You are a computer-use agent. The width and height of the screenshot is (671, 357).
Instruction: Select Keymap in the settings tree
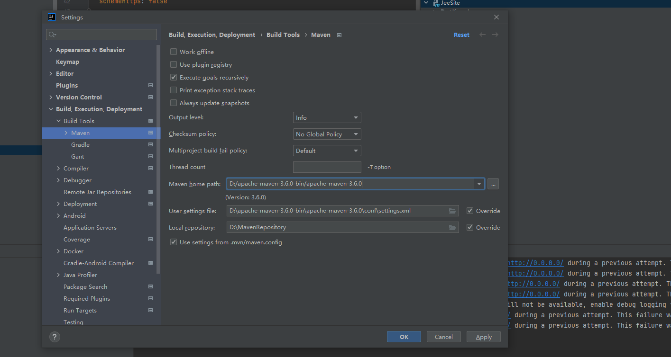pos(68,62)
